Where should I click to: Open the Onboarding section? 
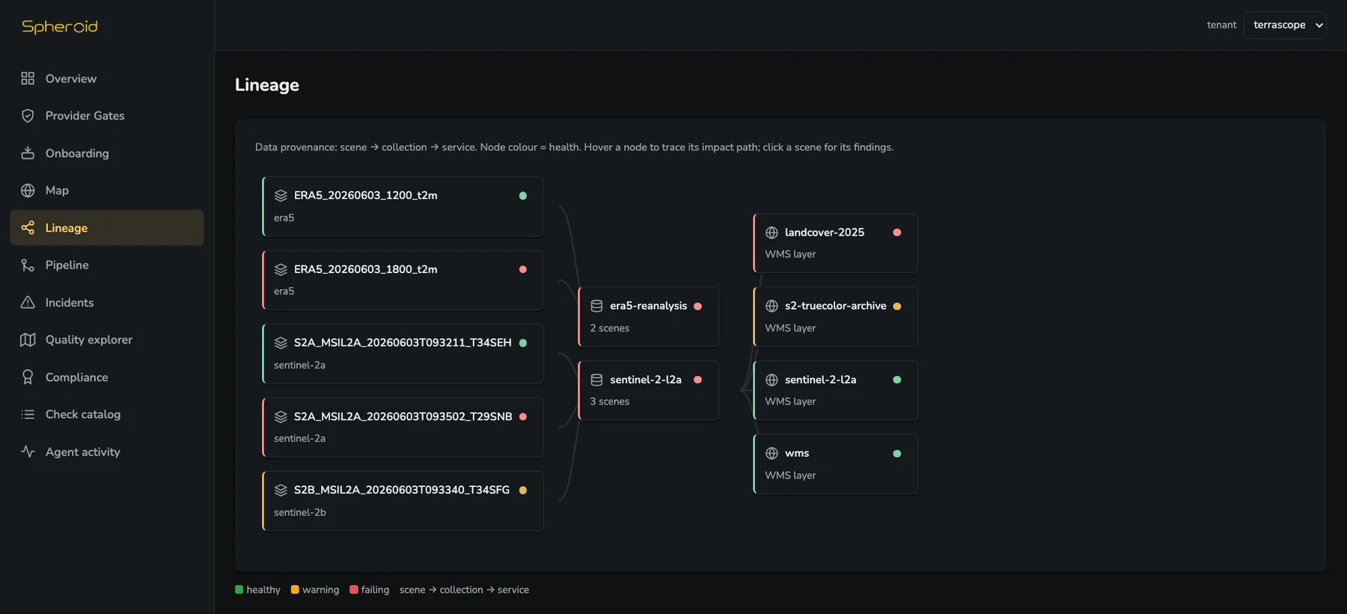click(x=107, y=153)
